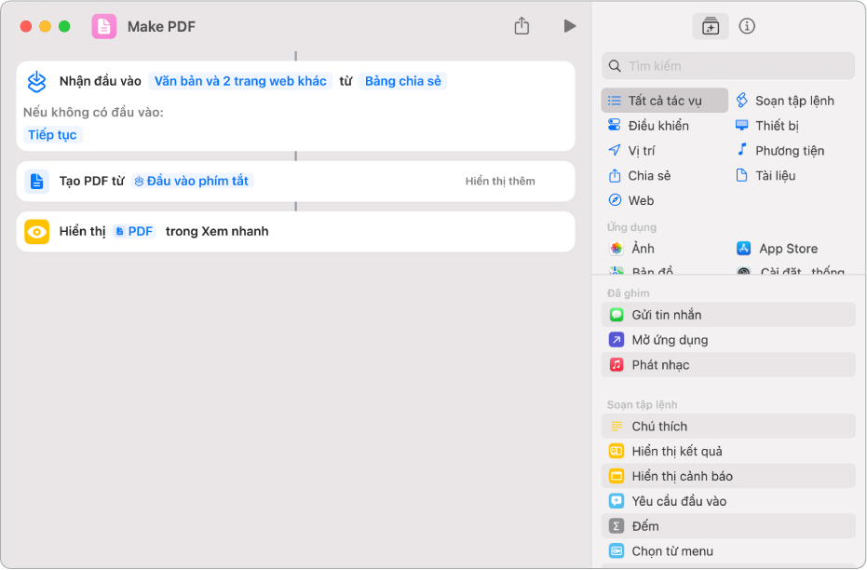Add Hiển thị kết quả action
867x570 pixels.
click(x=728, y=451)
